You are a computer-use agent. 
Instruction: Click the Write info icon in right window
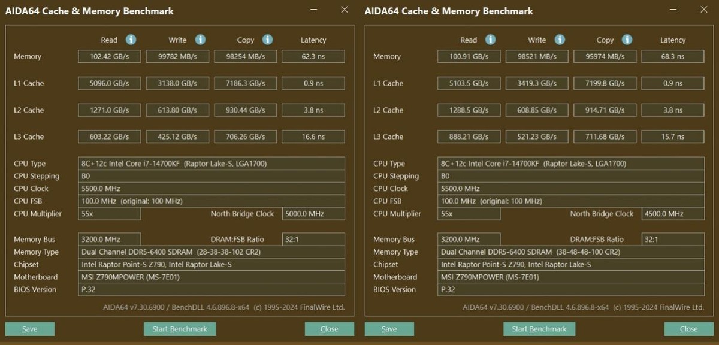tap(560, 40)
